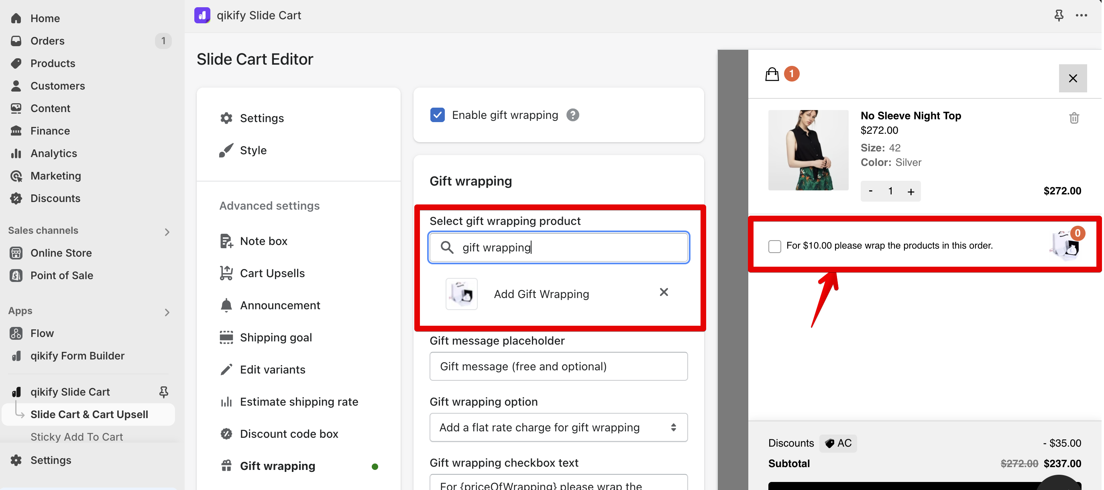Launch the Flow app icon
The width and height of the screenshot is (1104, 490).
[16, 333]
